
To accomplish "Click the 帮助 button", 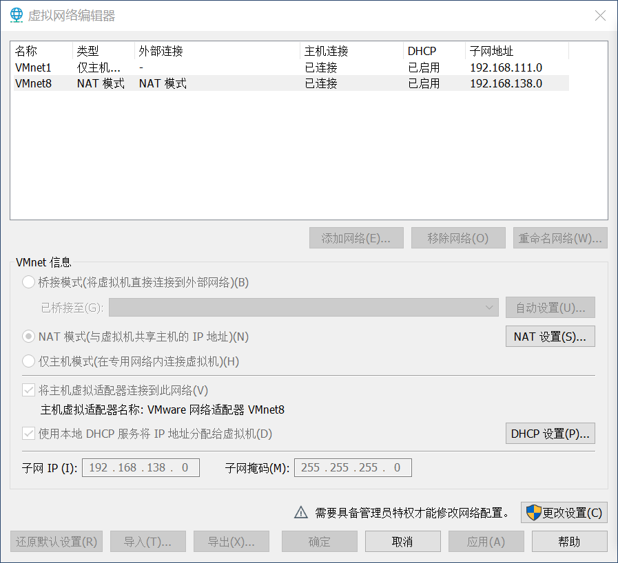I will click(x=570, y=542).
